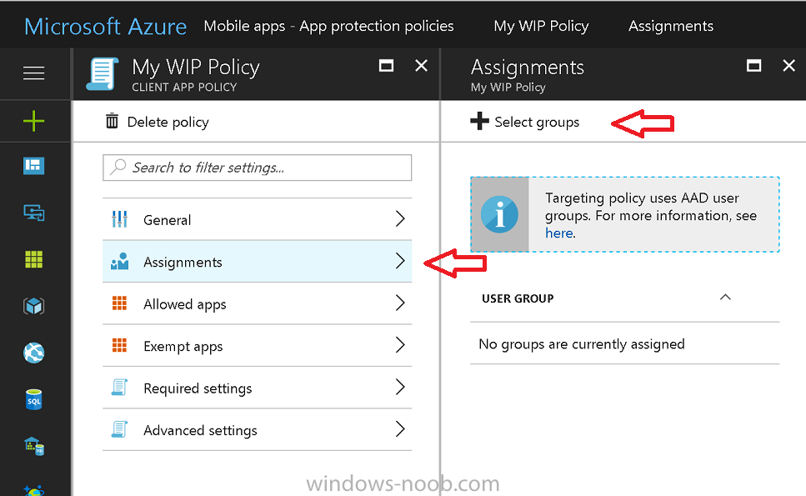
Task: Select Assignments menu item
Action: 257,262
